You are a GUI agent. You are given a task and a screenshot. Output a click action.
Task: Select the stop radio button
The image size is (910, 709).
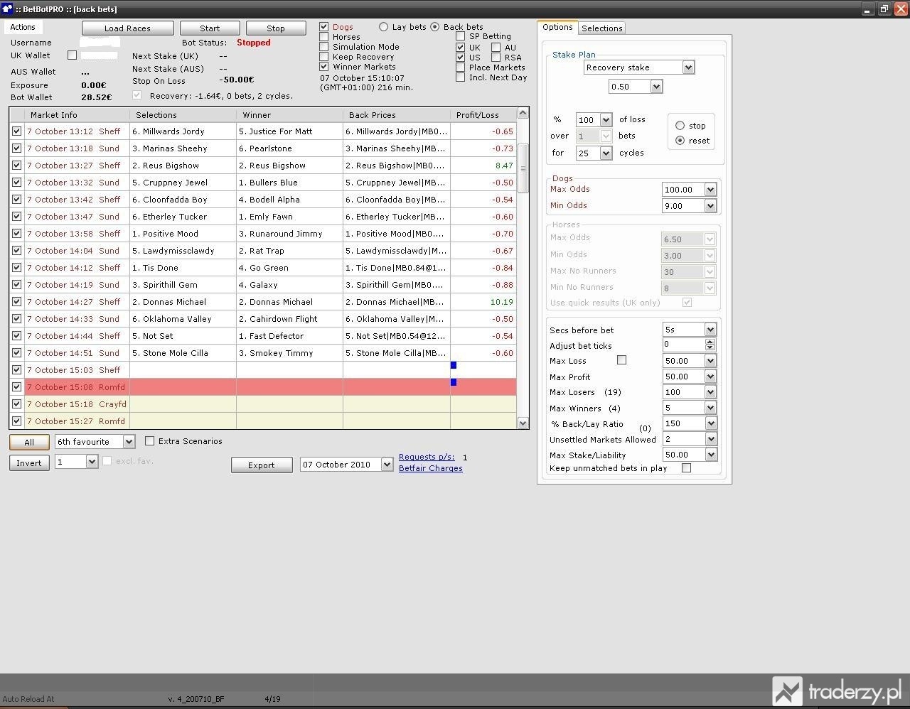680,125
